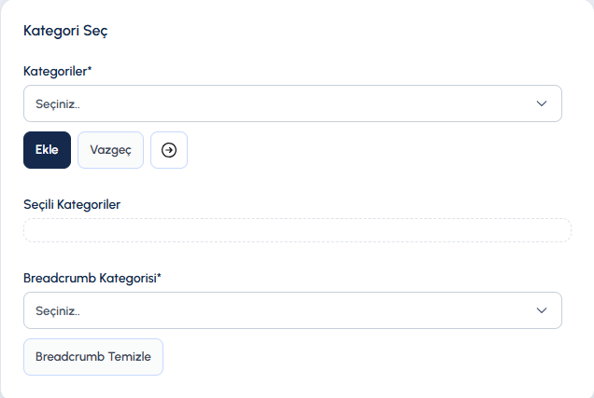This screenshot has height=398, width=594.
Task: Click the empty Seçili Kategoriler dashed box
Action: coord(297,230)
